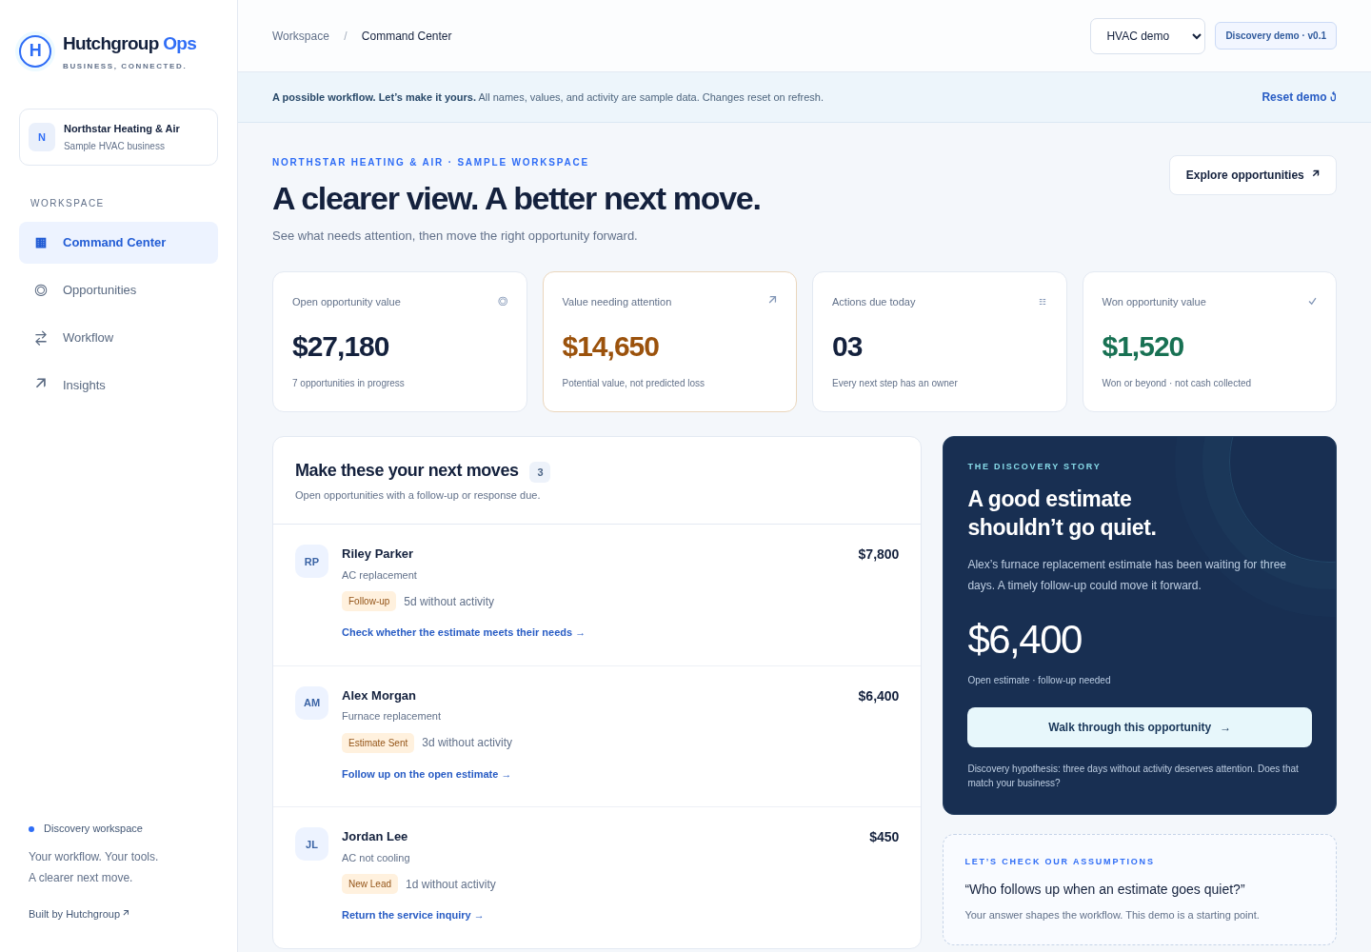The width and height of the screenshot is (1371, 952).
Task: Click the Hutchgroup H logo icon
Action: tap(35, 51)
